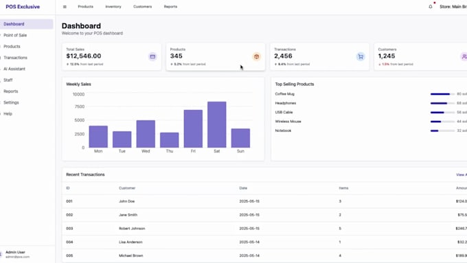Screen dimensions: 467x263
Task: Click the $12,546.00 total sales value
Action: pyautogui.click(x=84, y=56)
